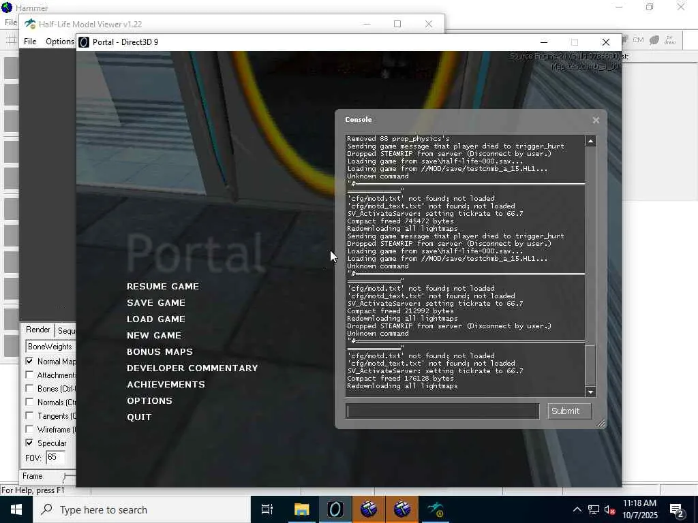This screenshot has width=698, height=523.
Task: Open DEVELOPER COMMENTARY in Portal menu
Action: [x=192, y=368]
